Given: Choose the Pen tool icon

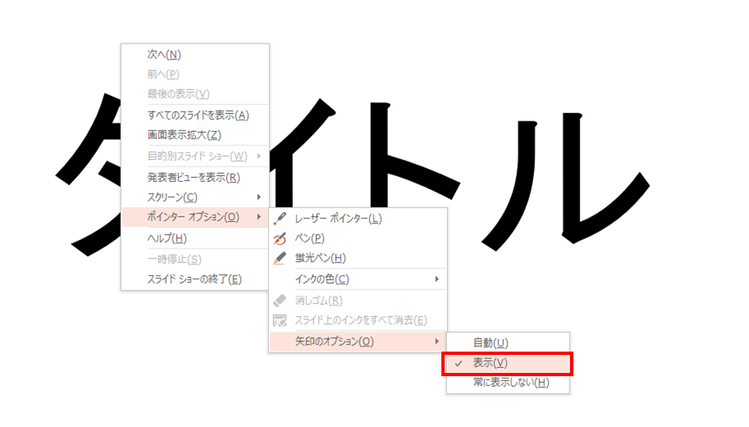Looking at the screenshot, I should click(x=280, y=238).
